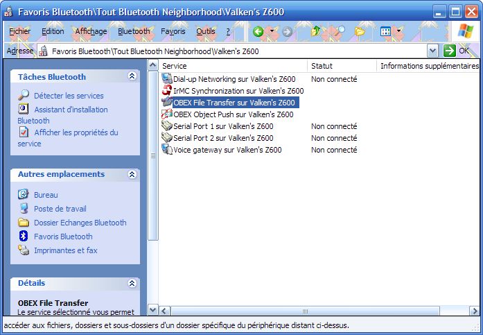Click the address bar path field
This screenshot has width=483, height=335.
231,51
